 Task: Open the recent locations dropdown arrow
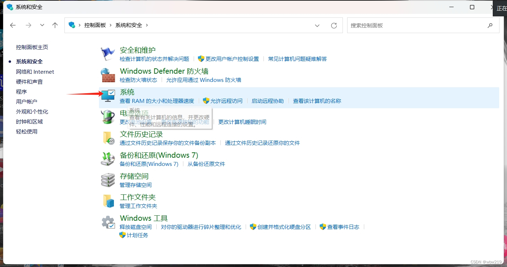pos(42,25)
